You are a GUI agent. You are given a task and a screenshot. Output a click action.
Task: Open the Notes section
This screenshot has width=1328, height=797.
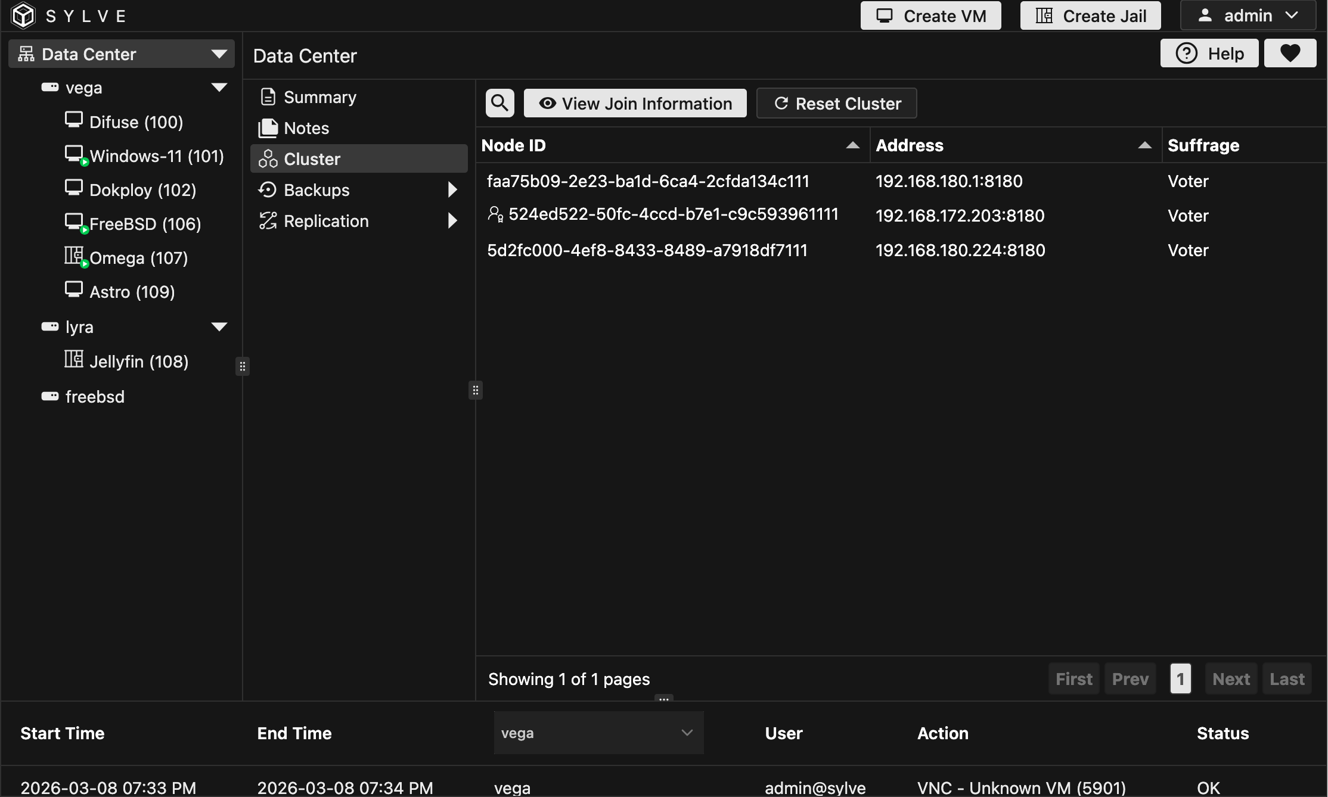[x=306, y=128]
